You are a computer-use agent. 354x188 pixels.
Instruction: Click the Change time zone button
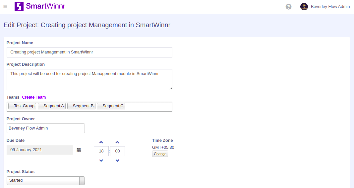coord(160,154)
